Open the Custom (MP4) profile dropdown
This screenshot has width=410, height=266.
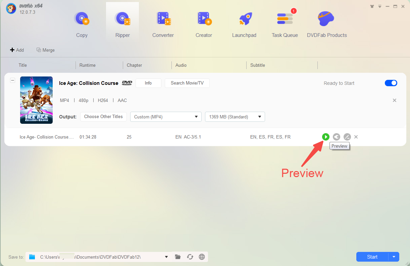pyautogui.click(x=166, y=117)
